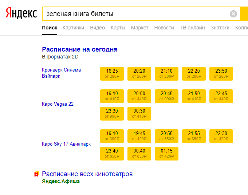This screenshot has width=248, height=195.
Task: Select the Поиск tab
Action: 50,28
